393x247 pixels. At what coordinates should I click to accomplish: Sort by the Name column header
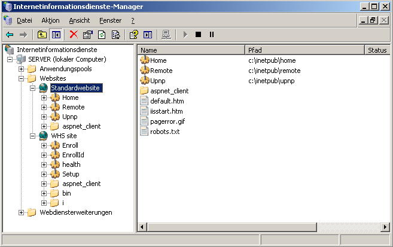pyautogui.click(x=191, y=50)
